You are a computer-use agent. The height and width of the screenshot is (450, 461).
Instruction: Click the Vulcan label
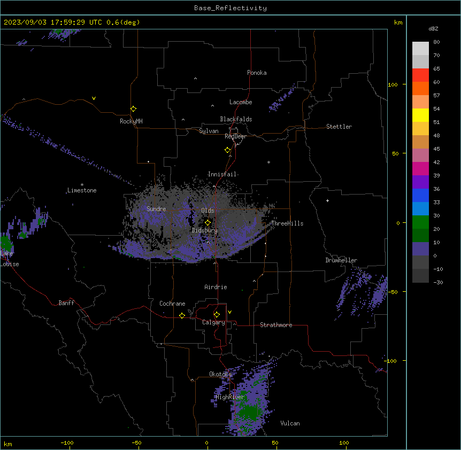[290, 423]
